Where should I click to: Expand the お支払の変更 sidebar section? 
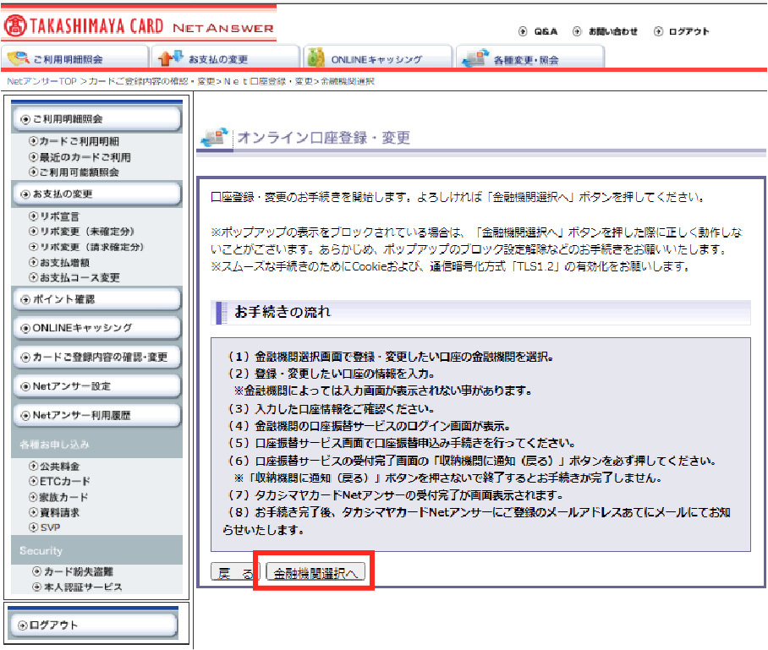pyautogui.click(x=97, y=194)
